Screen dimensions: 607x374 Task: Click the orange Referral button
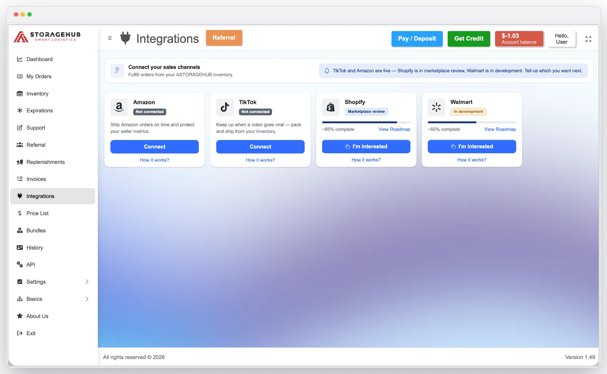pos(224,38)
